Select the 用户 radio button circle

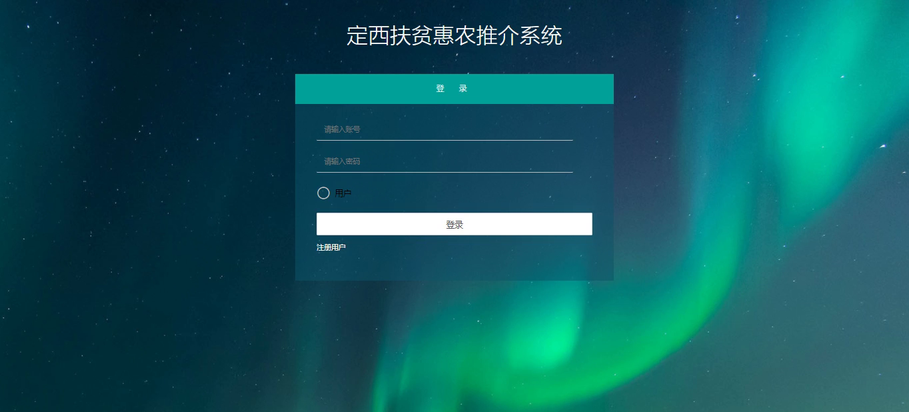[323, 193]
